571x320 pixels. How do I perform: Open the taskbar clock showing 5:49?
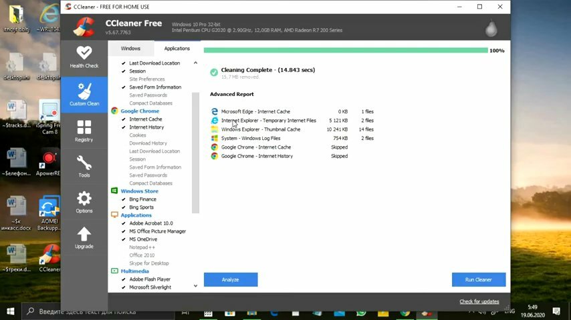click(x=532, y=311)
